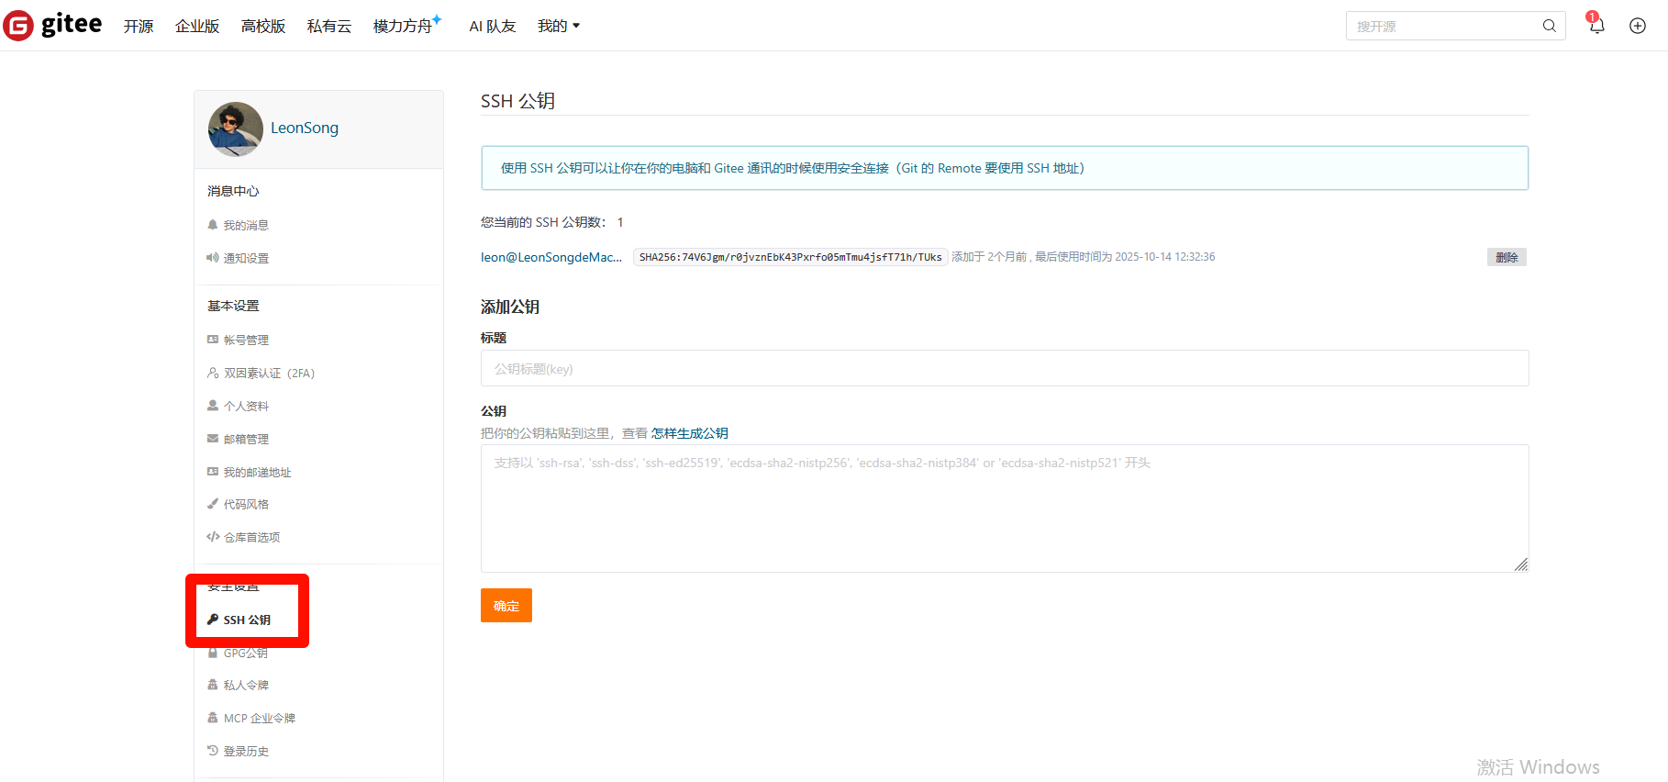Click the history icon beside 登录历史
The height and width of the screenshot is (782, 1668).
[213, 751]
